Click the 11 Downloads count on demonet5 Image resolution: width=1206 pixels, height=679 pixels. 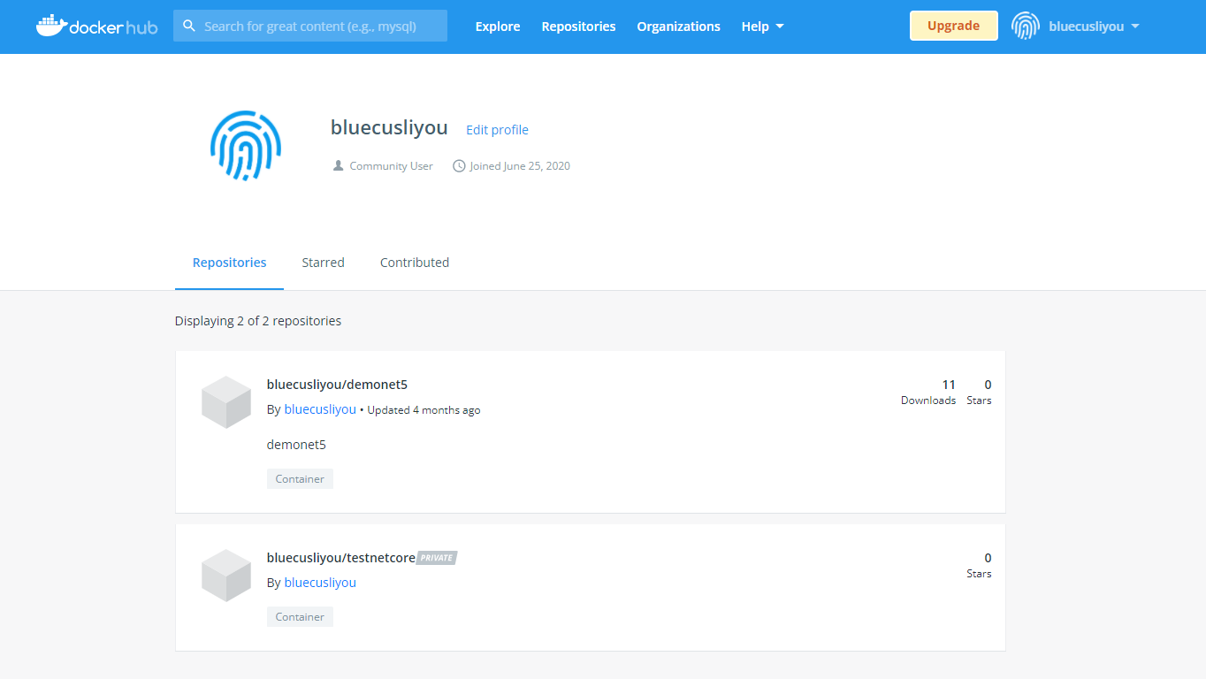pos(928,392)
